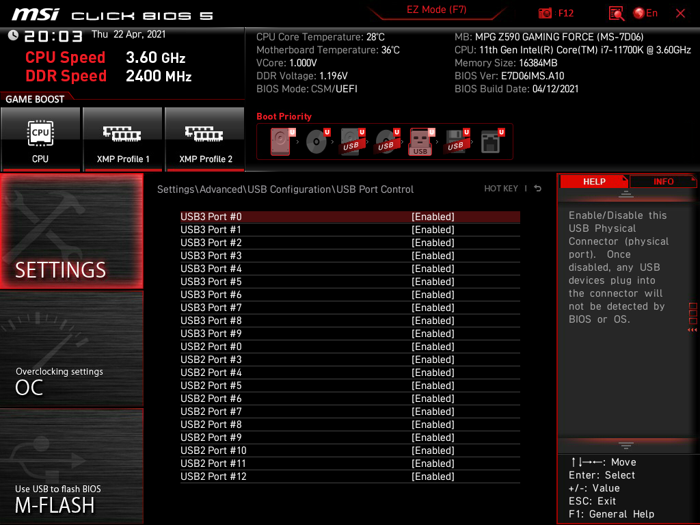
Task: Select the USB2 Port #0 row
Action: coord(350,347)
